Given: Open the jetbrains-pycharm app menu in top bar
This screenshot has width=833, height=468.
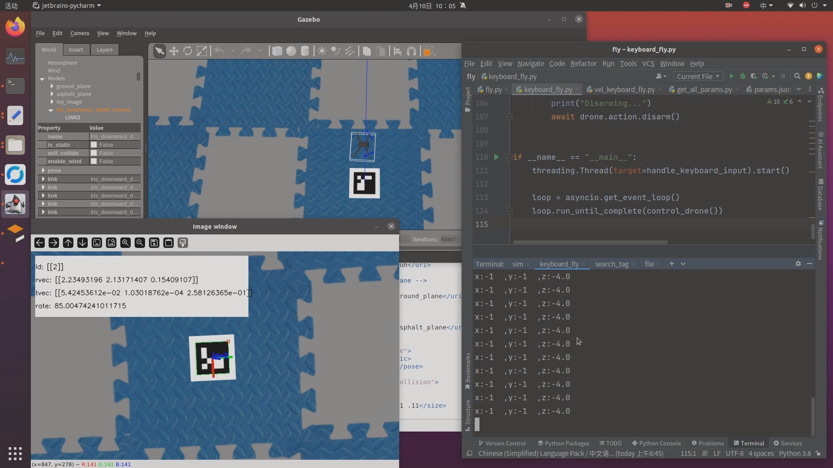Looking at the screenshot, I should click(x=67, y=6).
